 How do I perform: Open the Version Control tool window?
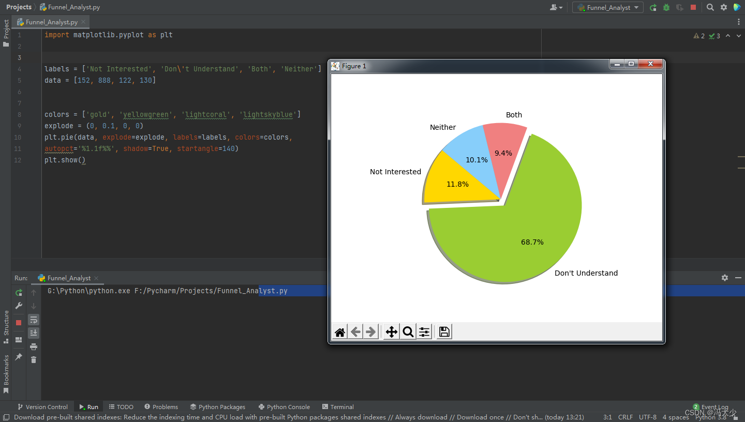tap(42, 407)
